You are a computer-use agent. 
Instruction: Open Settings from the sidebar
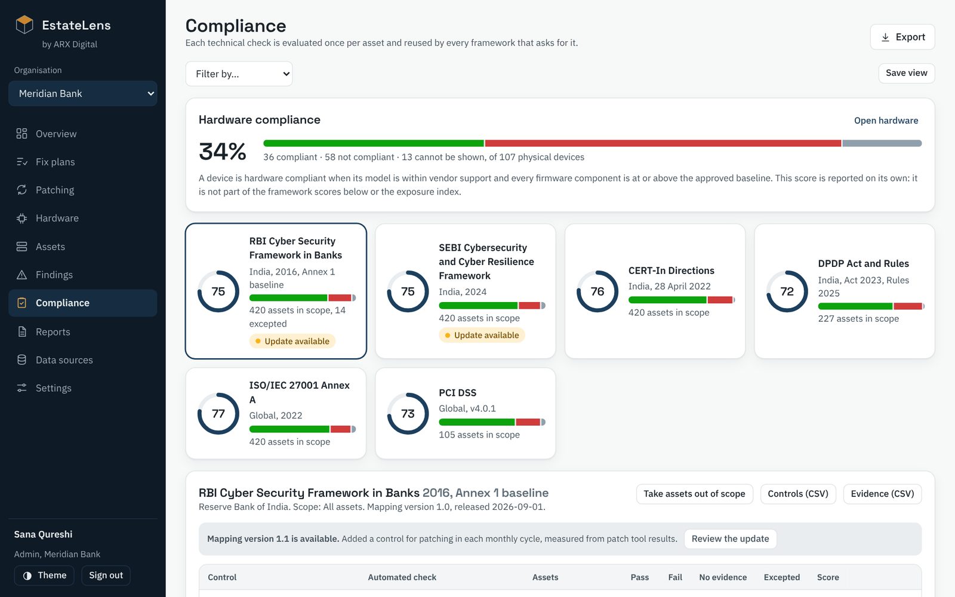(x=83, y=388)
